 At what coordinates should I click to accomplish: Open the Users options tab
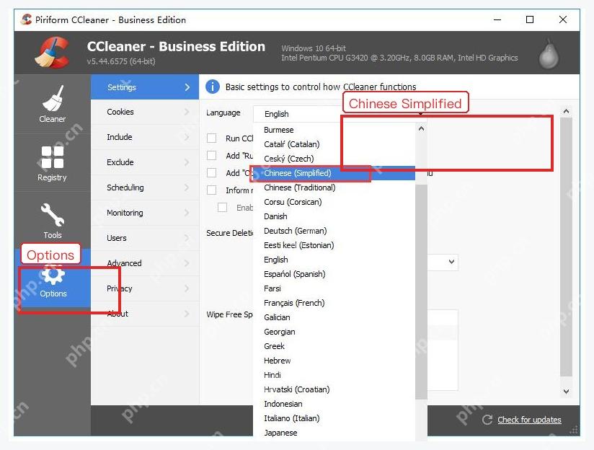pyautogui.click(x=145, y=238)
